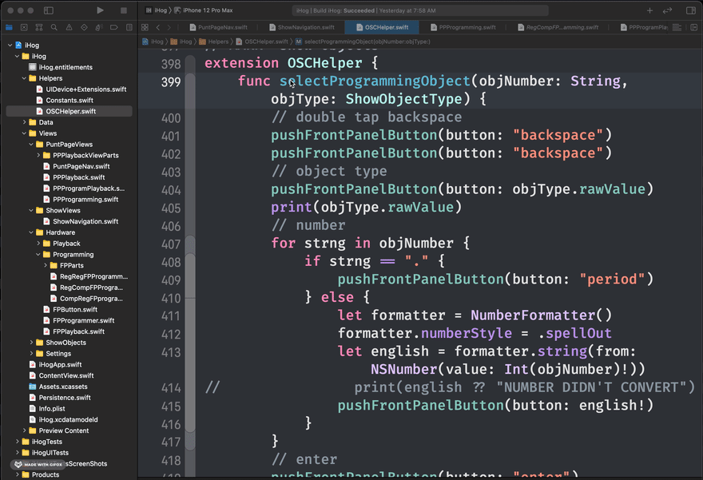Screen dimensions: 703x480
Task: Expand the Data folder
Action: click(24, 122)
